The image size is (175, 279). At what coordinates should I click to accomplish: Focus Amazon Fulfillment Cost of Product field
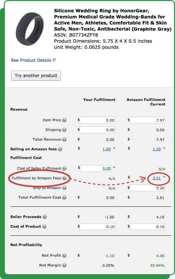tap(148, 227)
